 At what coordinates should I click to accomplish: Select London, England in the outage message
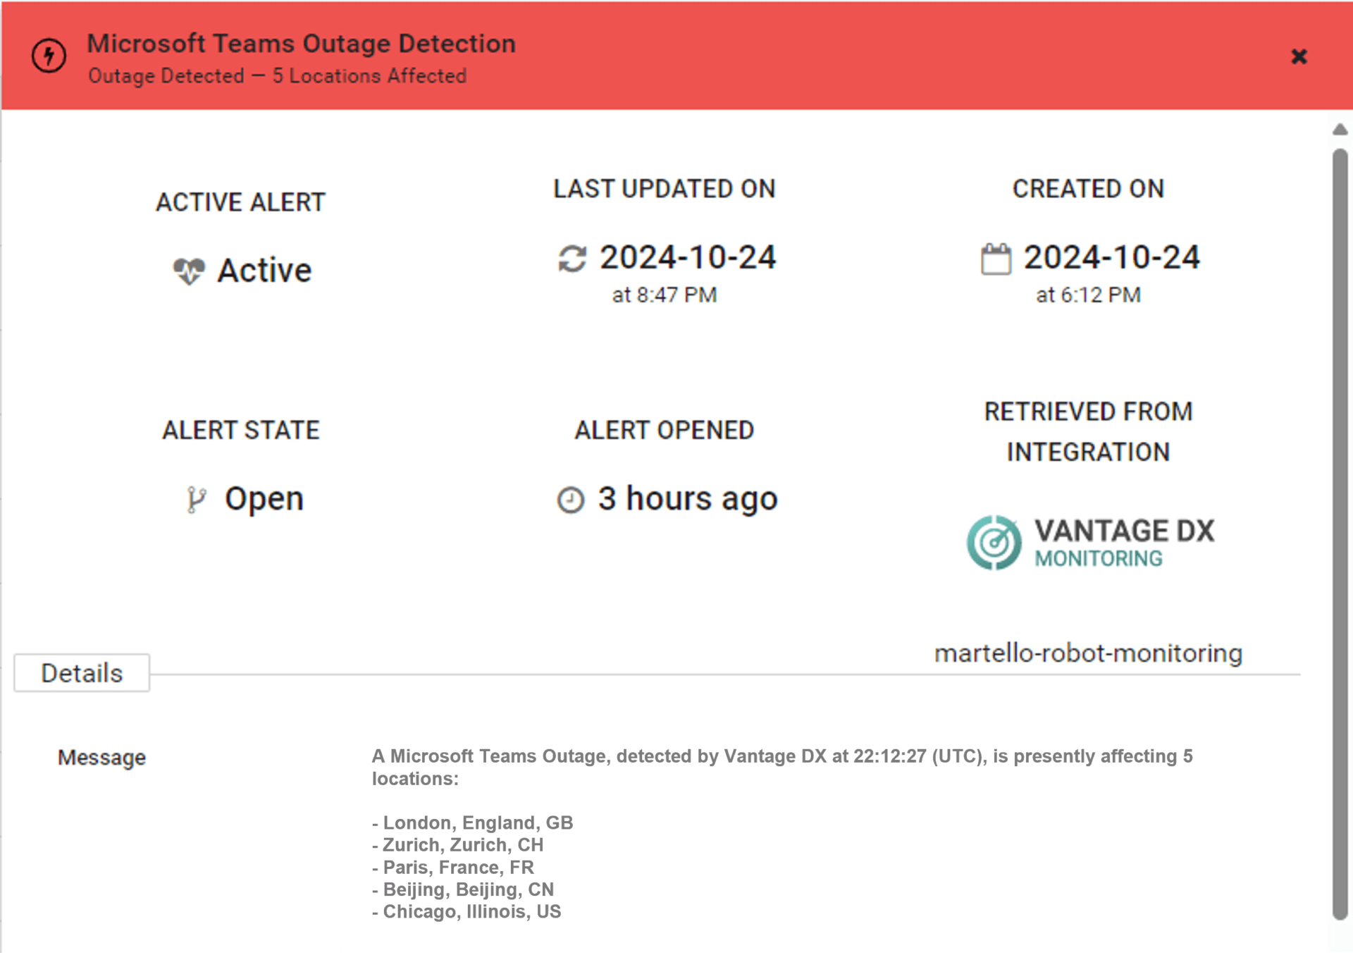click(x=472, y=822)
